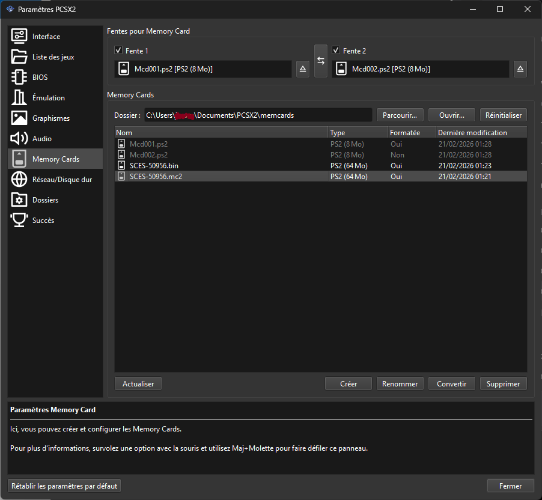Click the Parcourir... button
The width and height of the screenshot is (542, 500).
[400, 115]
